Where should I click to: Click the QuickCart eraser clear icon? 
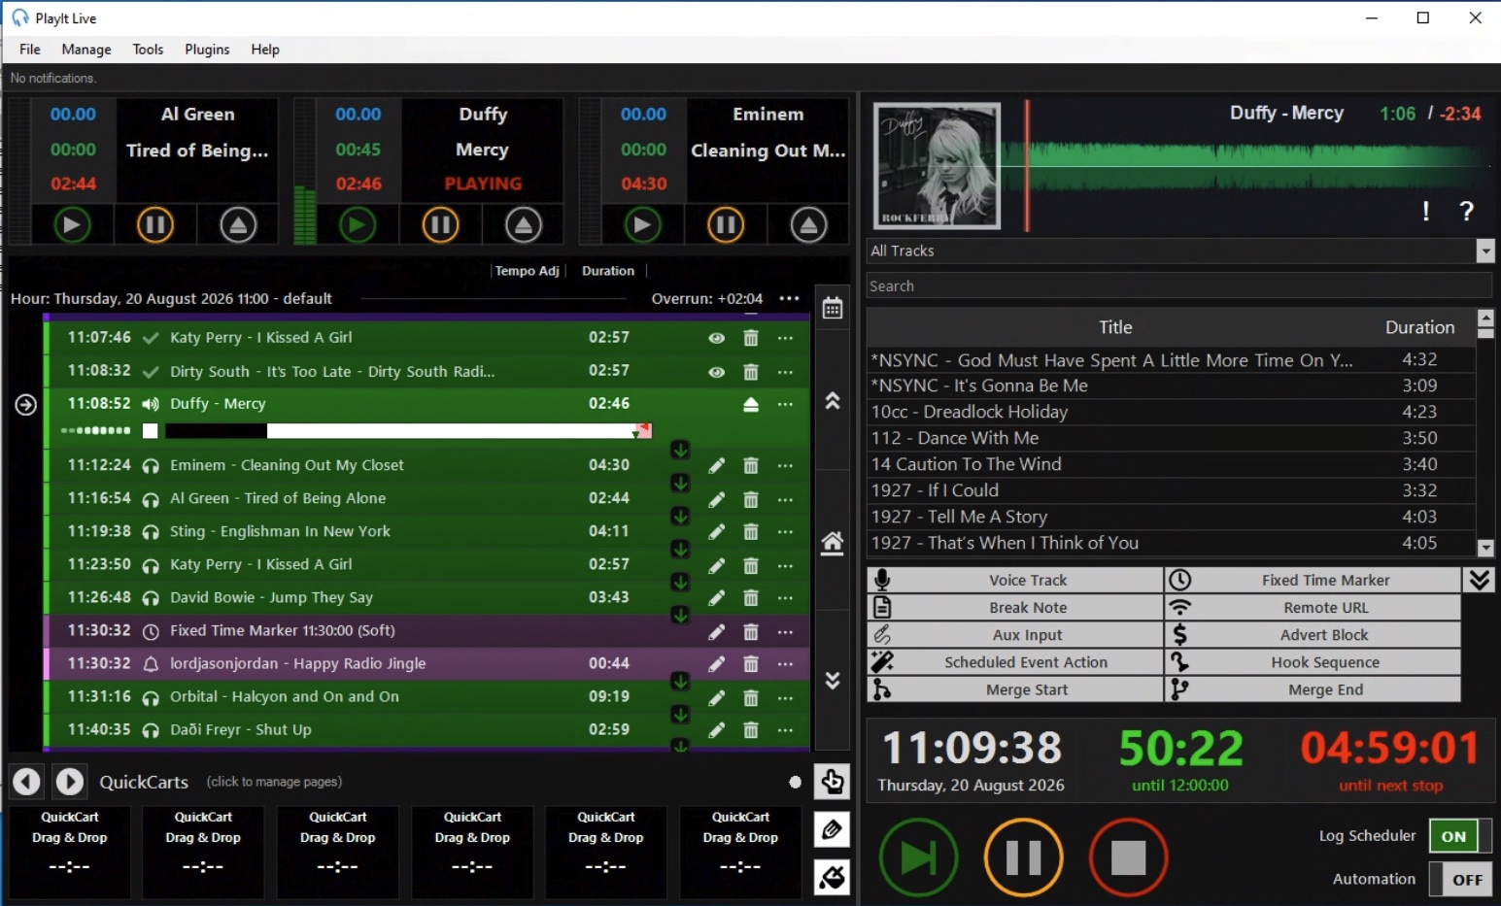[833, 877]
